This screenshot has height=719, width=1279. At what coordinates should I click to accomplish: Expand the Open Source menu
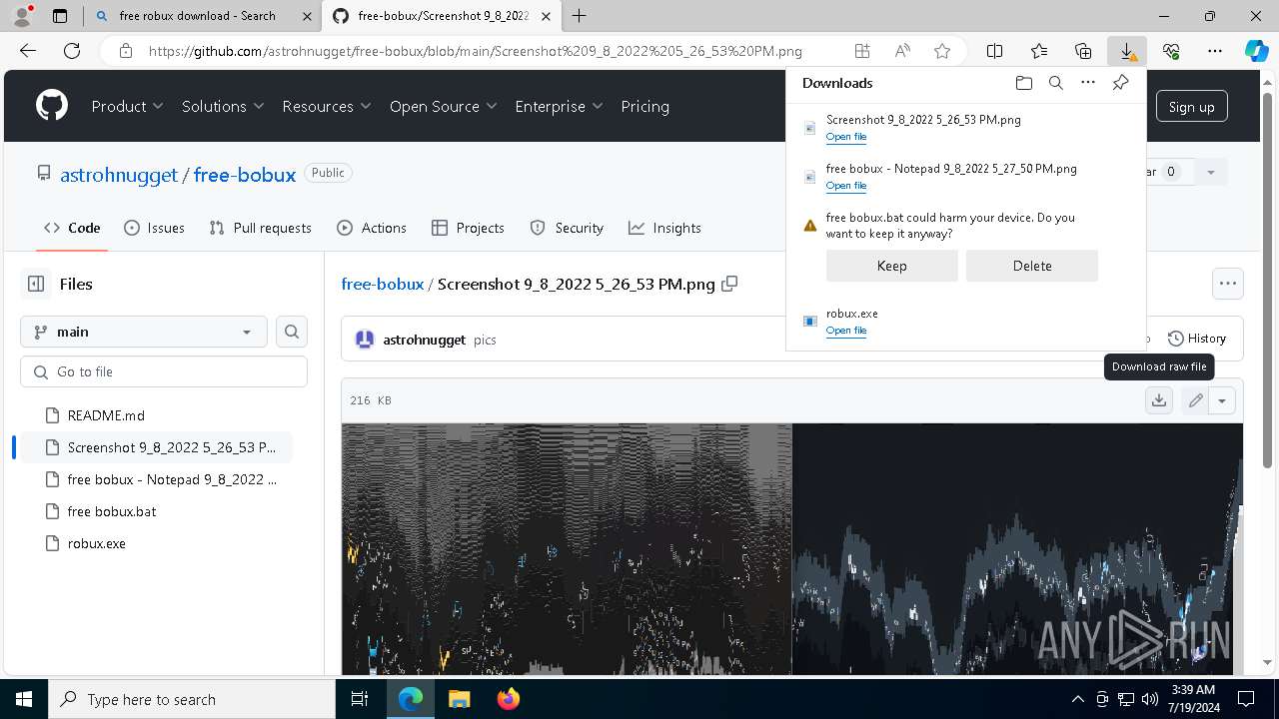443,106
